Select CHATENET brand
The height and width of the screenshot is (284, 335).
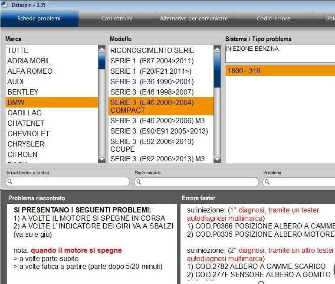pos(52,123)
